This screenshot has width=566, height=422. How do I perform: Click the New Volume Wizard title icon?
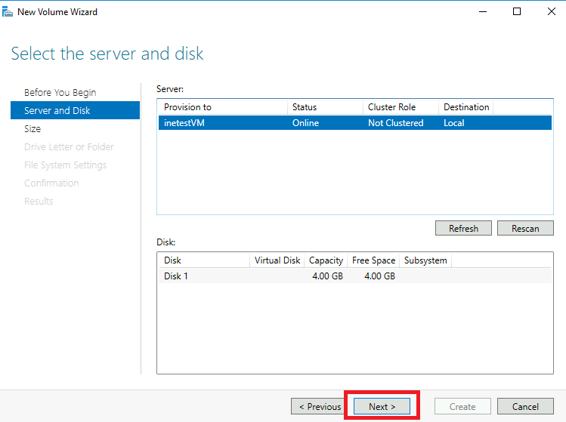8,11
